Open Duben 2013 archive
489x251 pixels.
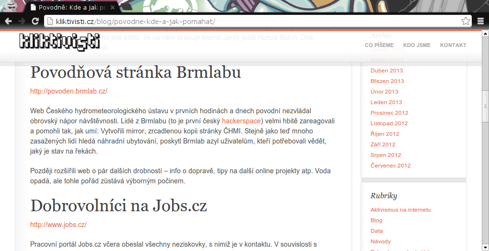(387, 71)
